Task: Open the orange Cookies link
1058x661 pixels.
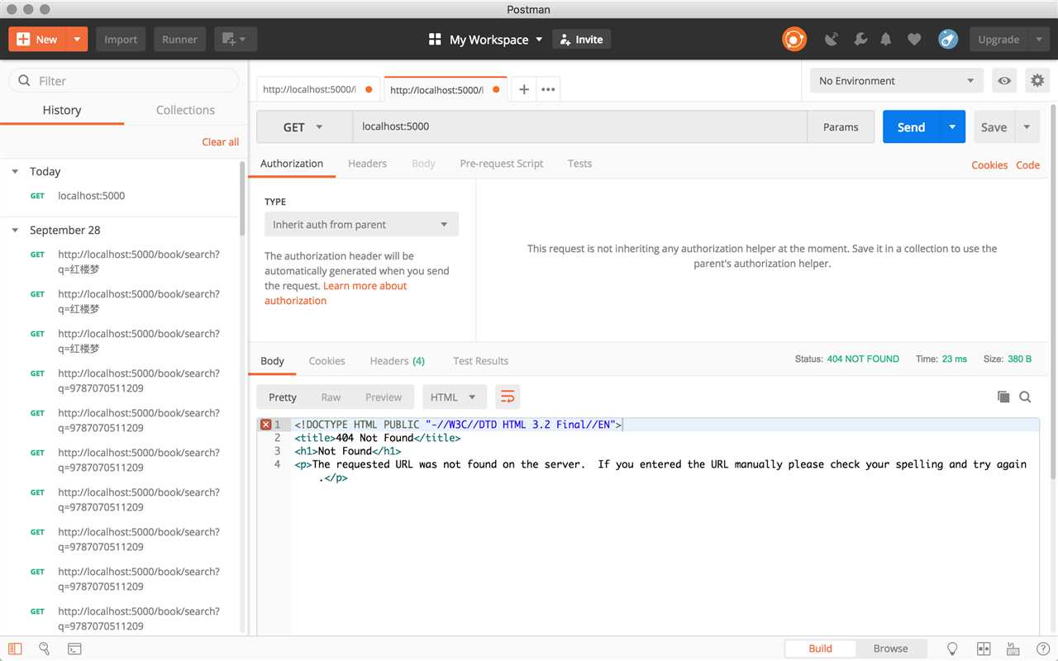Action: pyautogui.click(x=989, y=165)
